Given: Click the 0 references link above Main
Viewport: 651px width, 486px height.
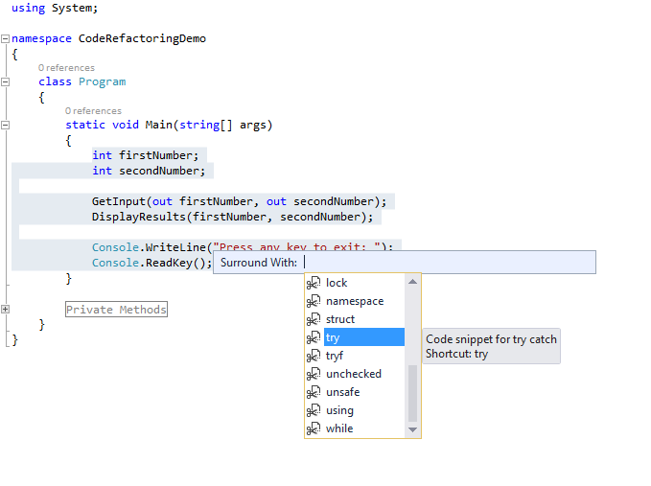Looking at the screenshot, I should pos(93,111).
